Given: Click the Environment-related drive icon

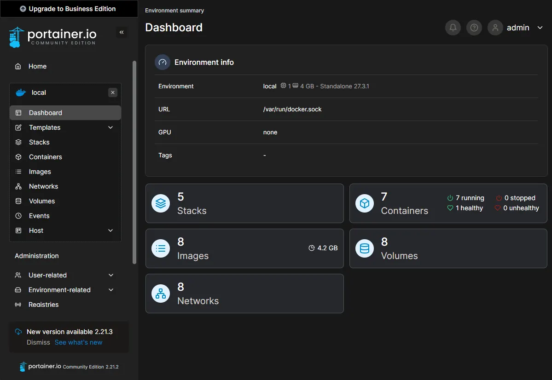Looking at the screenshot, I should 18,290.
